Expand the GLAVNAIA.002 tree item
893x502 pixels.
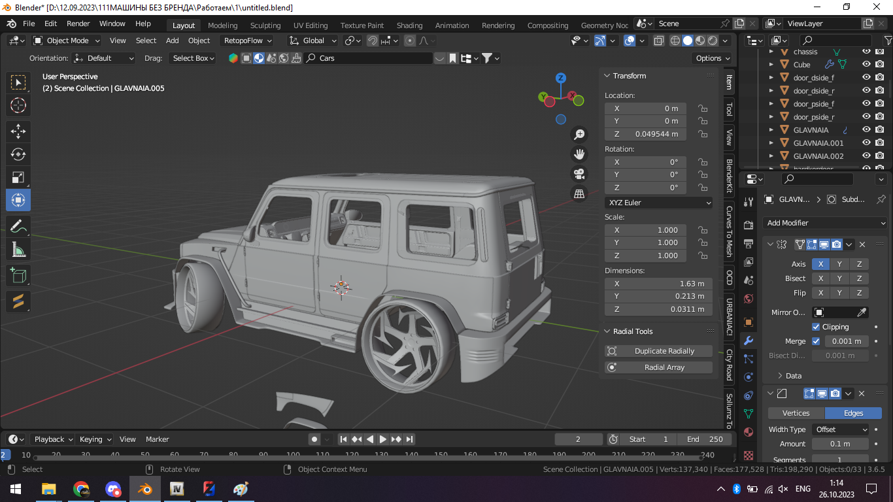click(771, 156)
